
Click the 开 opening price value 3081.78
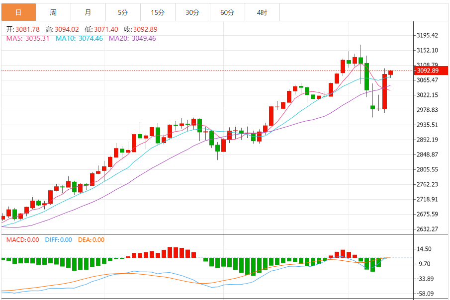point(27,29)
